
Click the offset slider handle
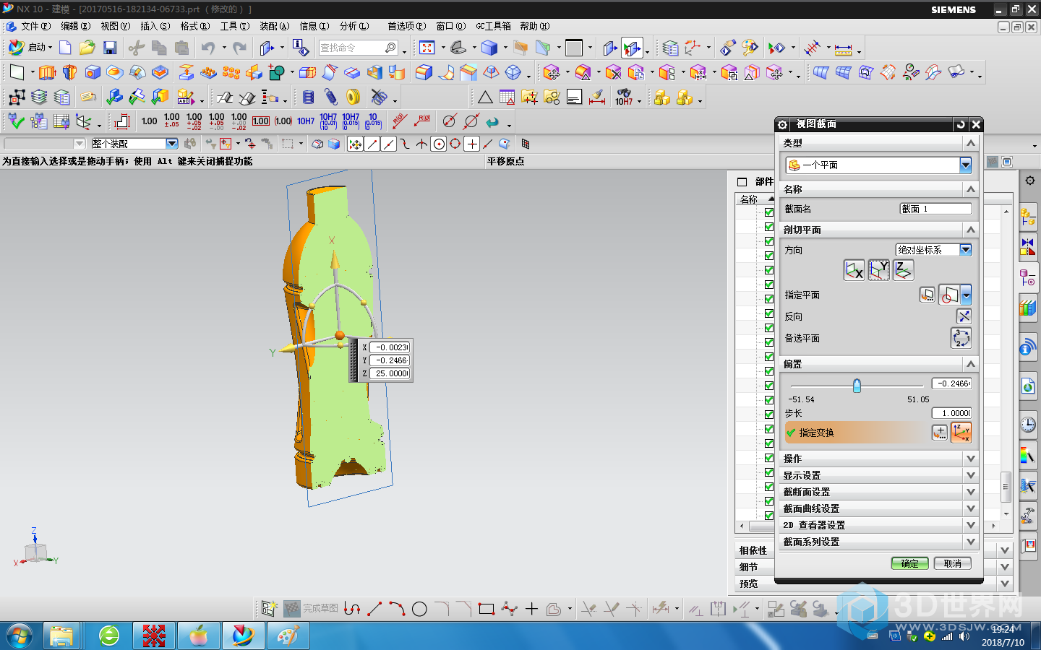[857, 386]
